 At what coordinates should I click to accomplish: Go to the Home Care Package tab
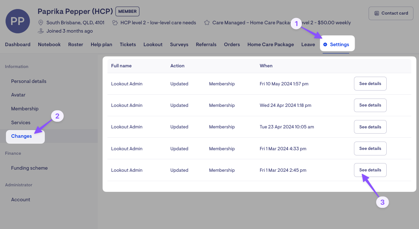coord(271,44)
